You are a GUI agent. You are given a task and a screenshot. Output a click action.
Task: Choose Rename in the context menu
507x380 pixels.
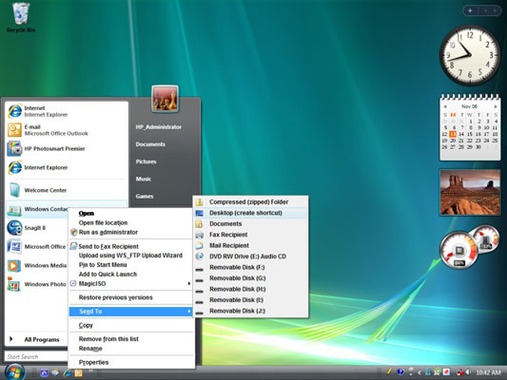pyautogui.click(x=131, y=349)
